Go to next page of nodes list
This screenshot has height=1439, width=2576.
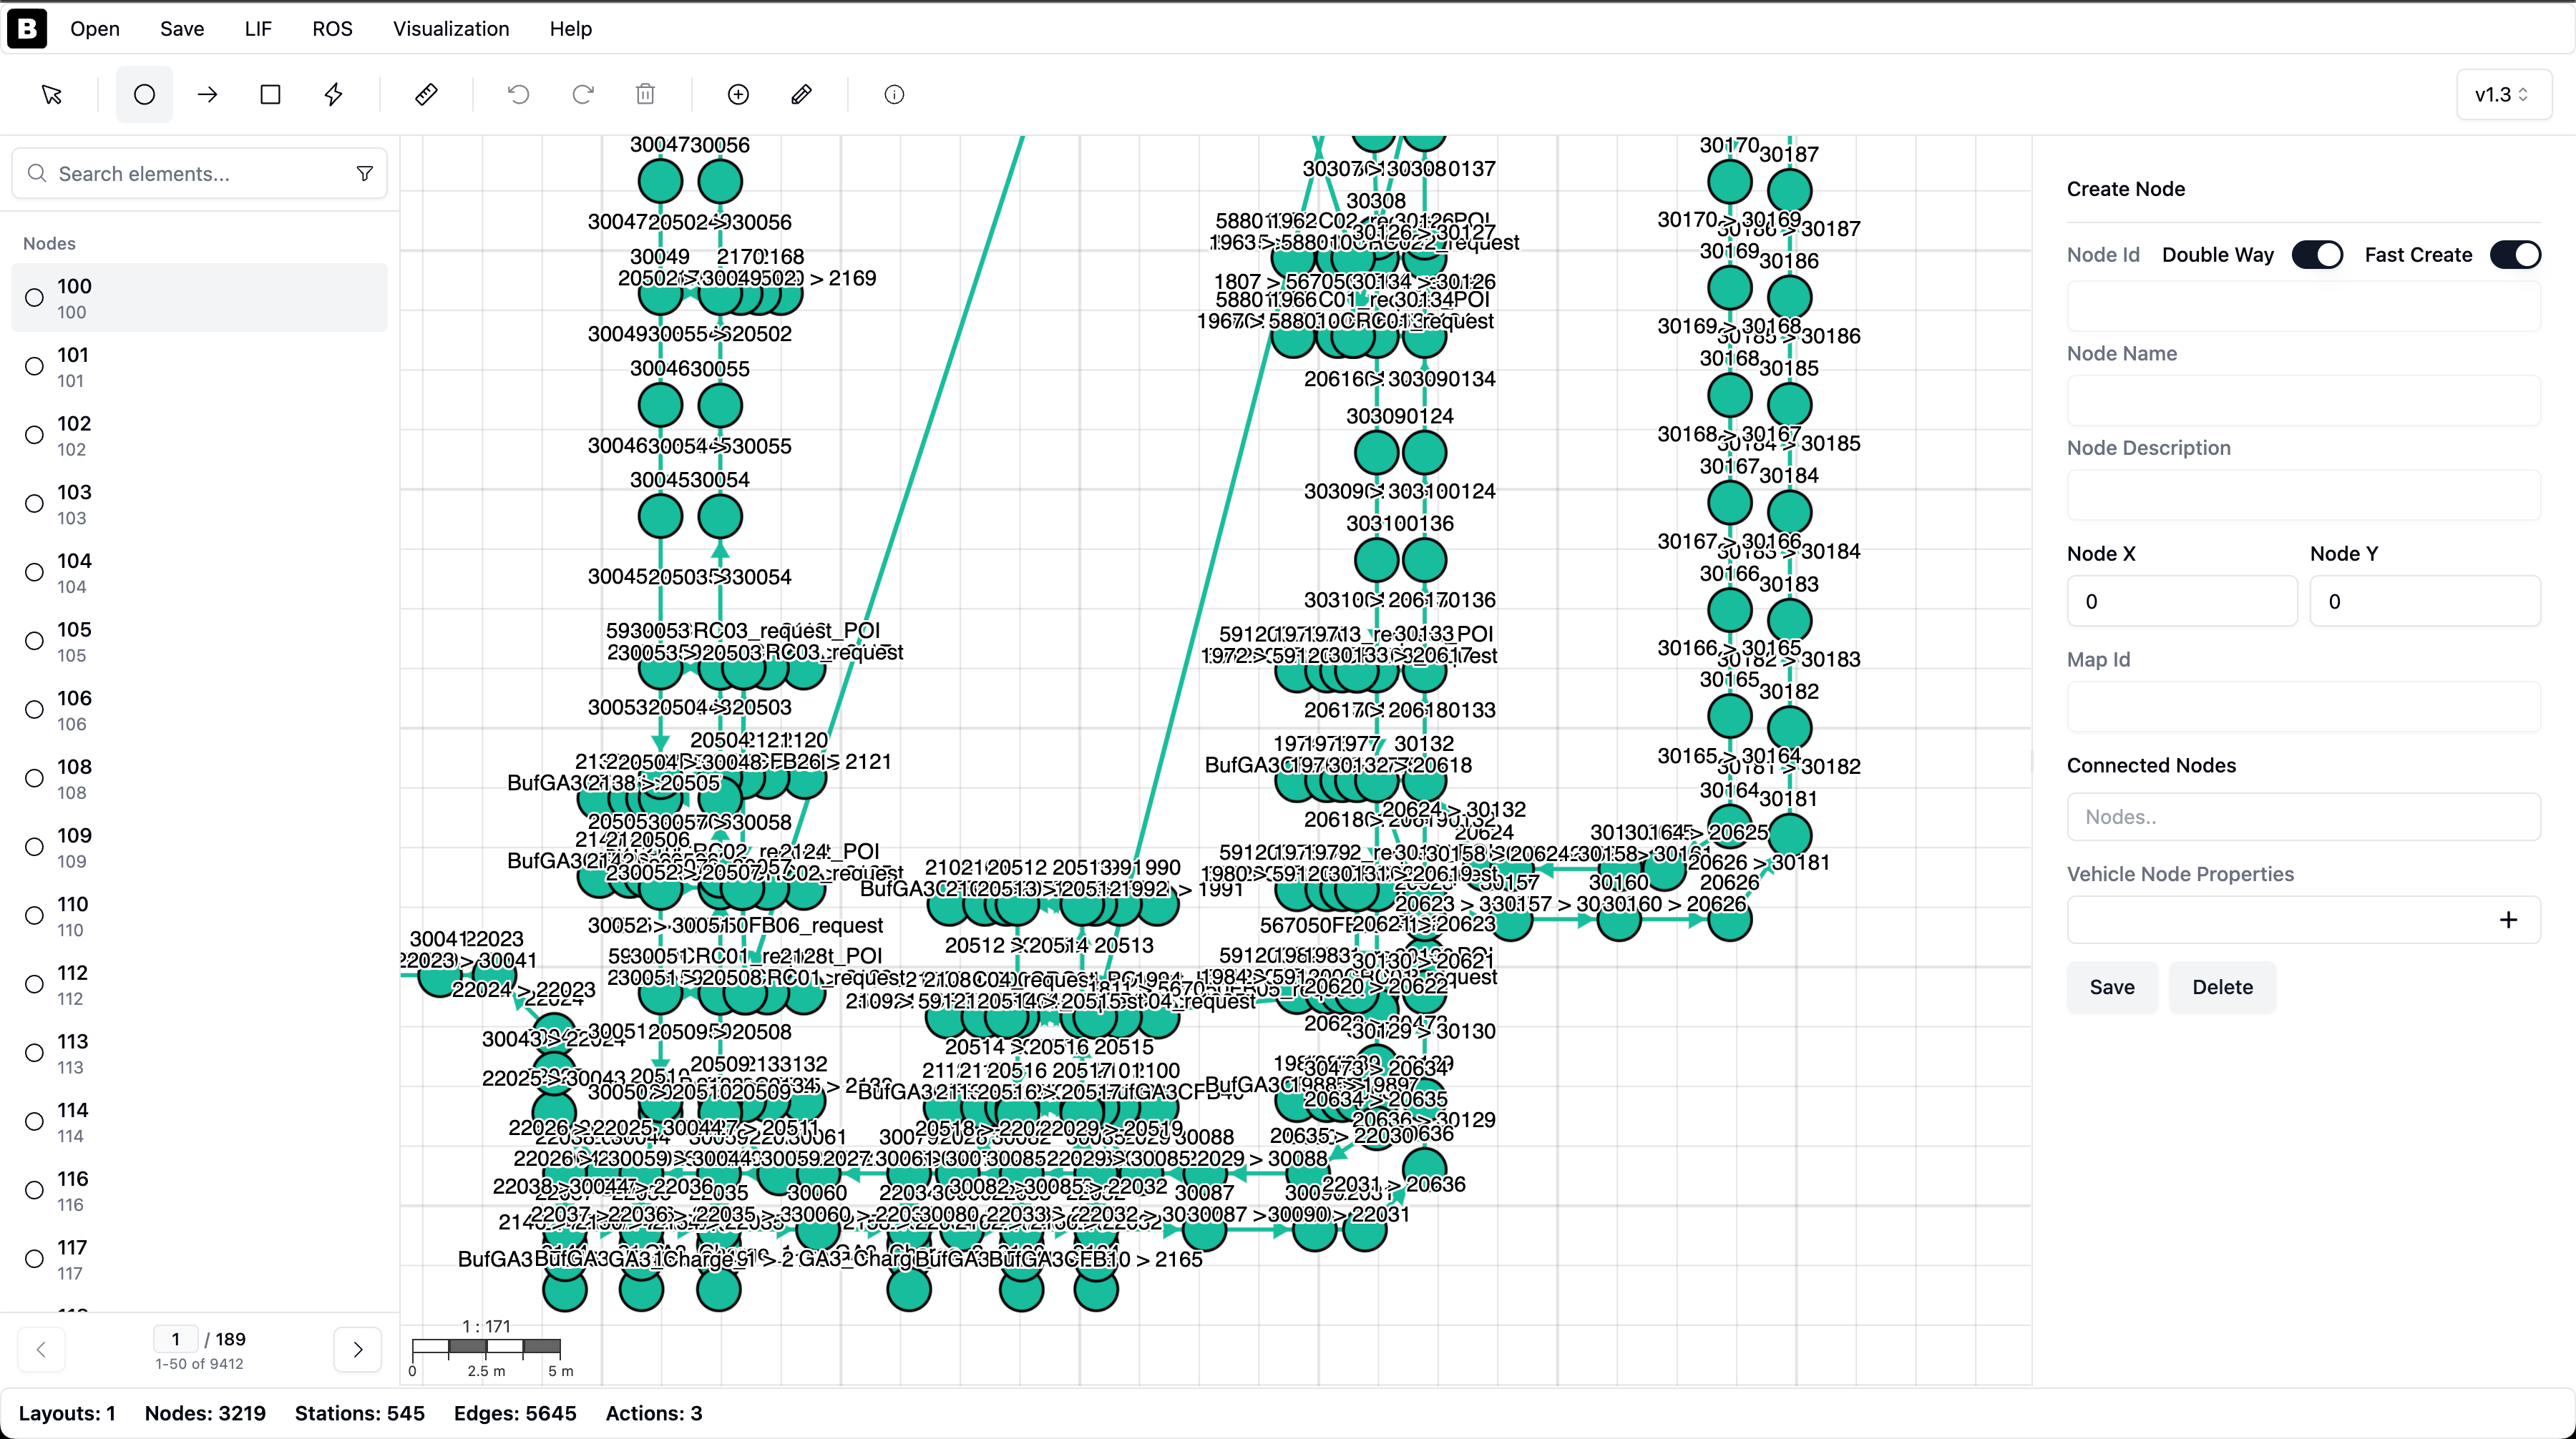pos(358,1349)
